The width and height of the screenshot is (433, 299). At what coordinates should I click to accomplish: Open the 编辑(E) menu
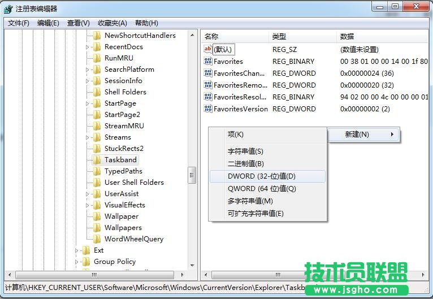pyautogui.click(x=48, y=23)
